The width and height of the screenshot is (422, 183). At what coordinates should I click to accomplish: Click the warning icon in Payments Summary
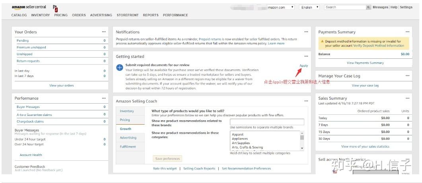tap(322, 41)
